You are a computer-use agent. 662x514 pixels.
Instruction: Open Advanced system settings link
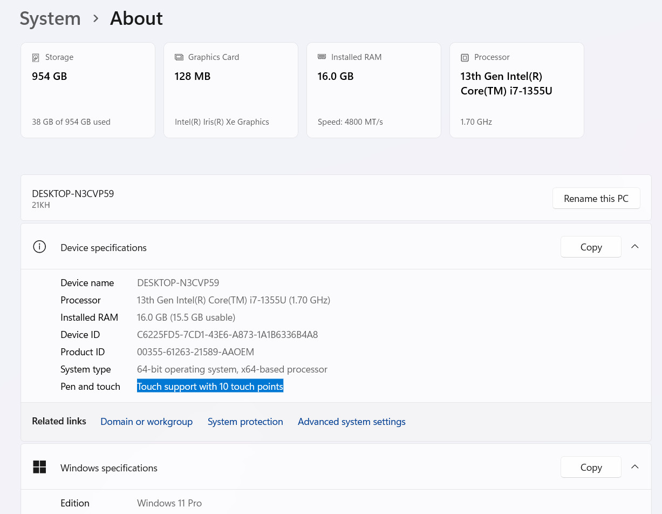[351, 422]
